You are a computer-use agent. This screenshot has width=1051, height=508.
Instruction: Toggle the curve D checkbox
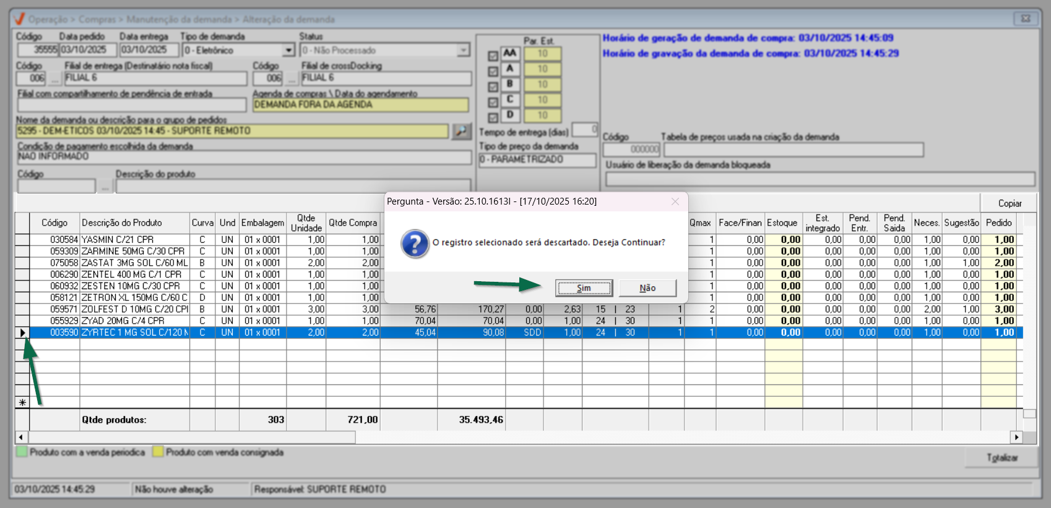[493, 117]
